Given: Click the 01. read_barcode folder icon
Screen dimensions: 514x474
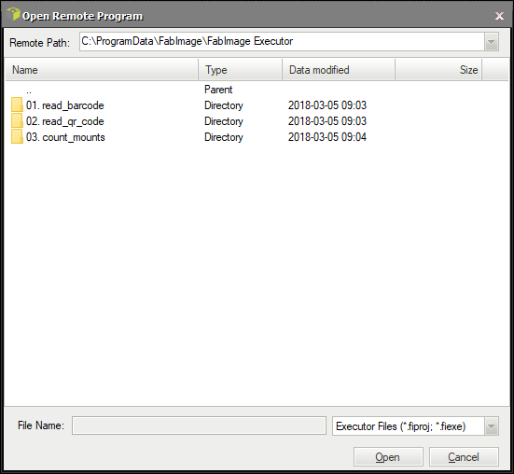Looking at the screenshot, I should click(x=17, y=105).
